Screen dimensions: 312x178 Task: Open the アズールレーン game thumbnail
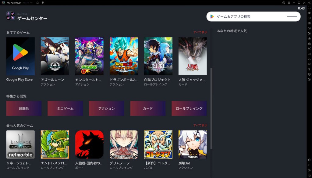(x=55, y=56)
